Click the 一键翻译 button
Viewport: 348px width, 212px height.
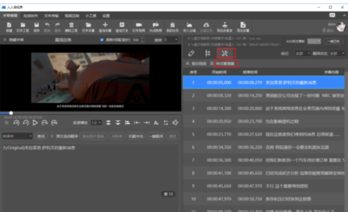click(x=156, y=136)
